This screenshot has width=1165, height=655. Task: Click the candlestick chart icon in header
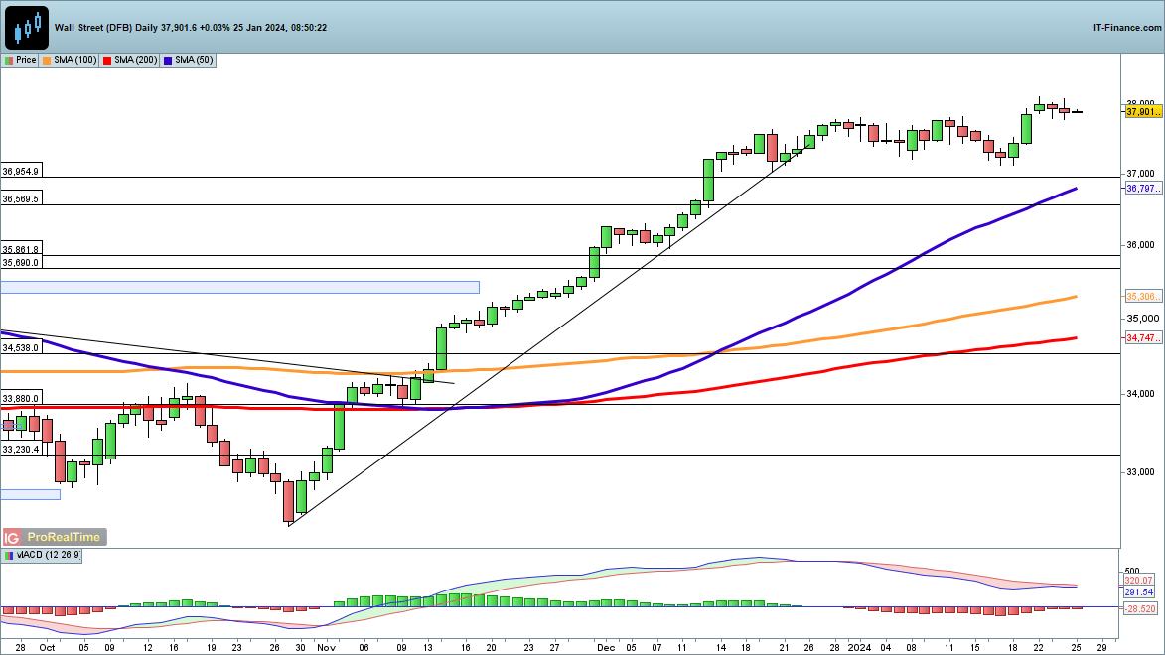(x=27, y=27)
